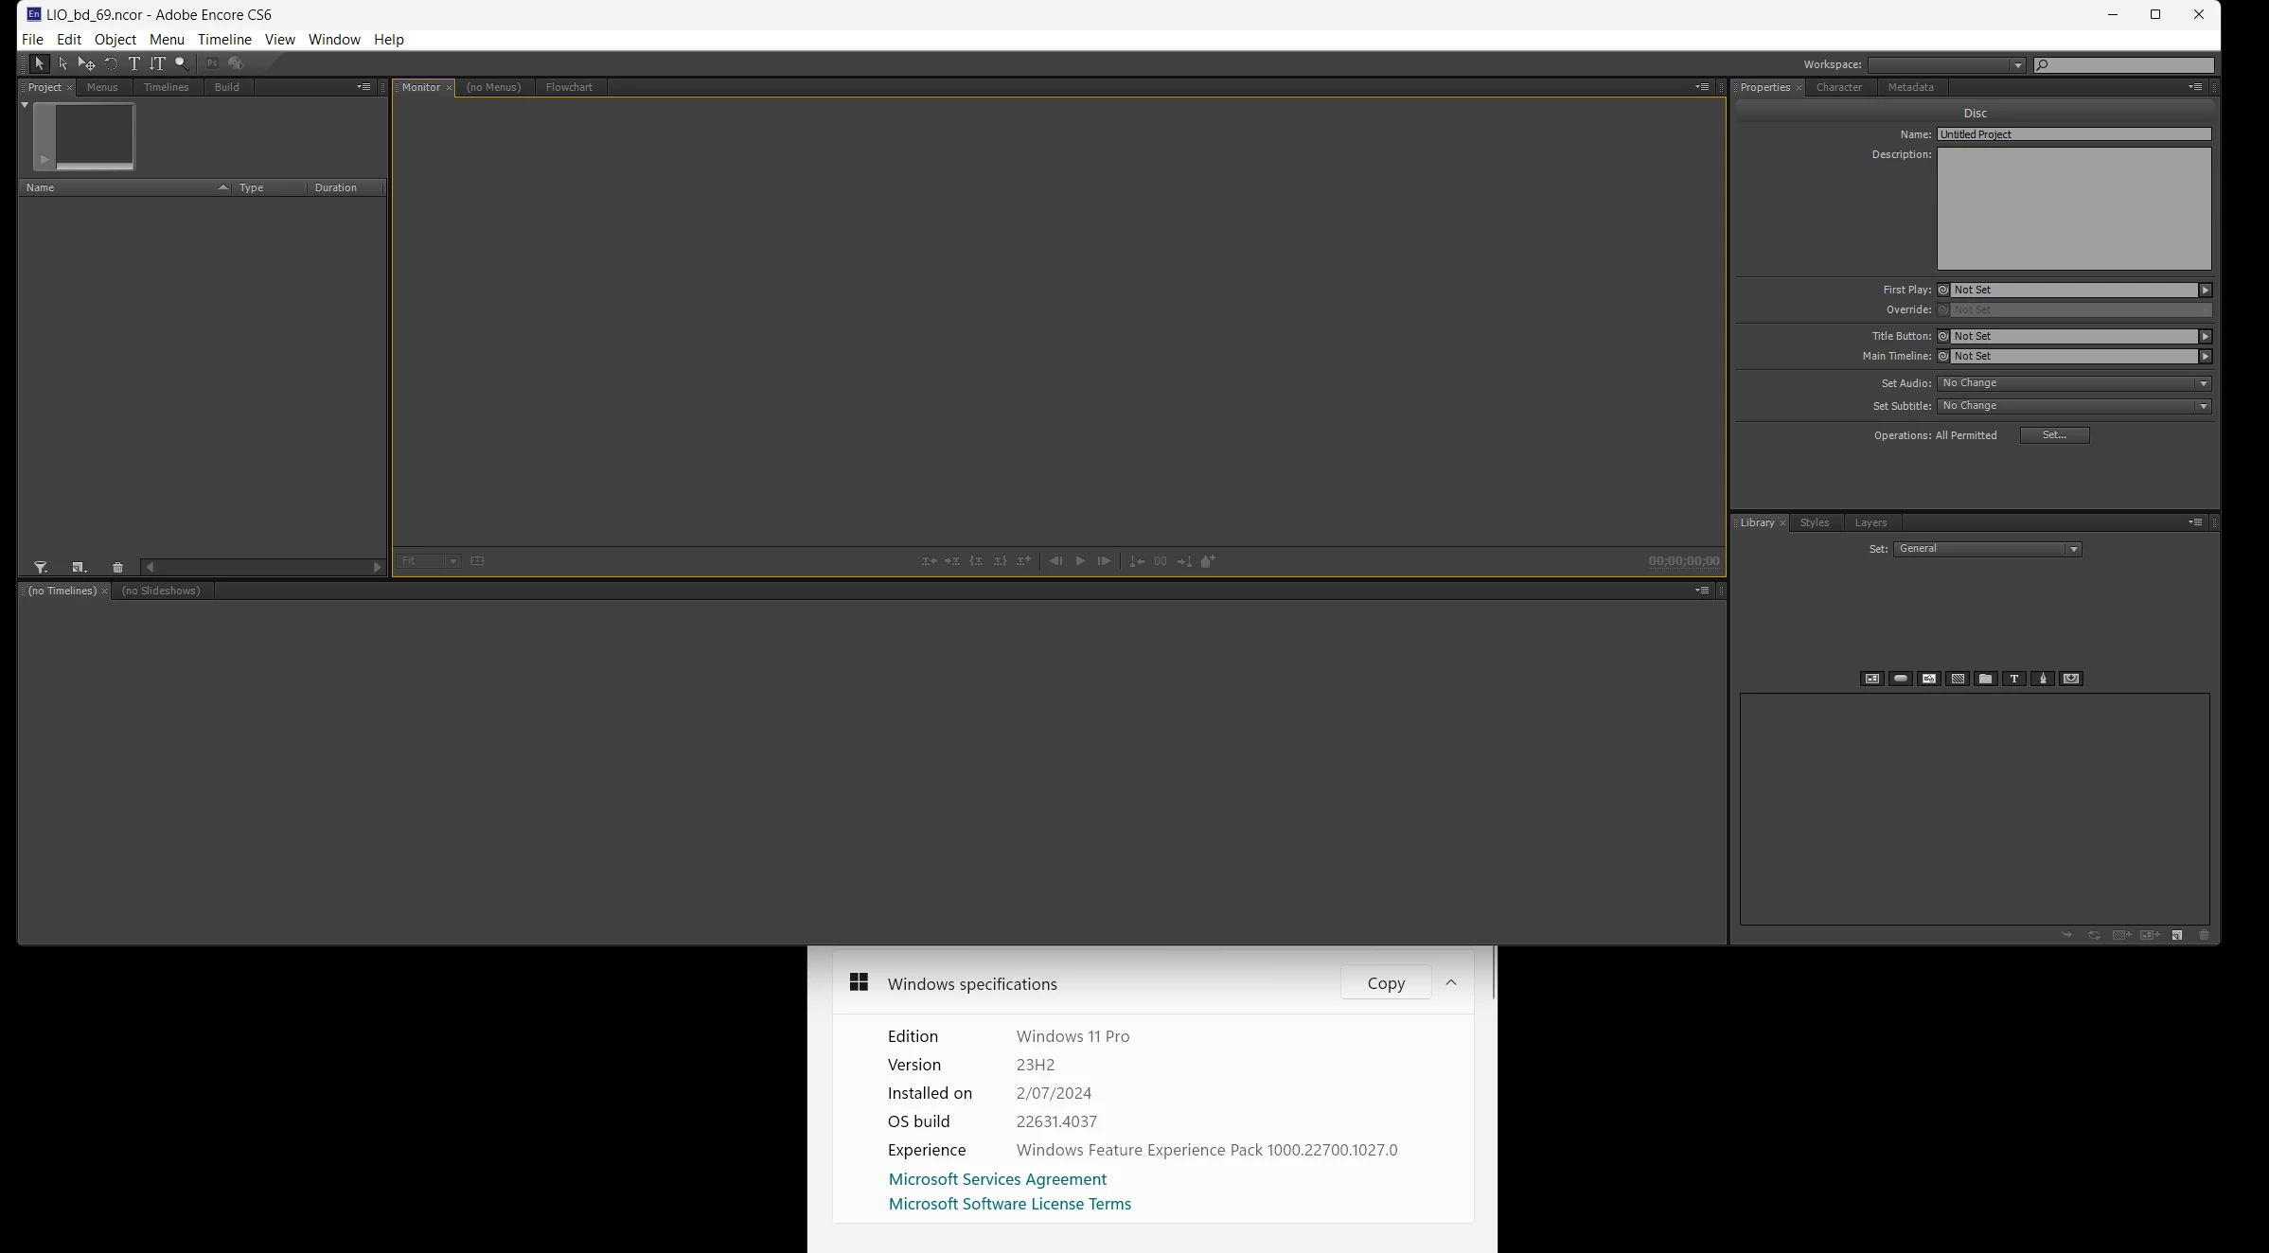Open Microsoft Services Agreement link
2269x1253 pixels.
pos(997,1179)
